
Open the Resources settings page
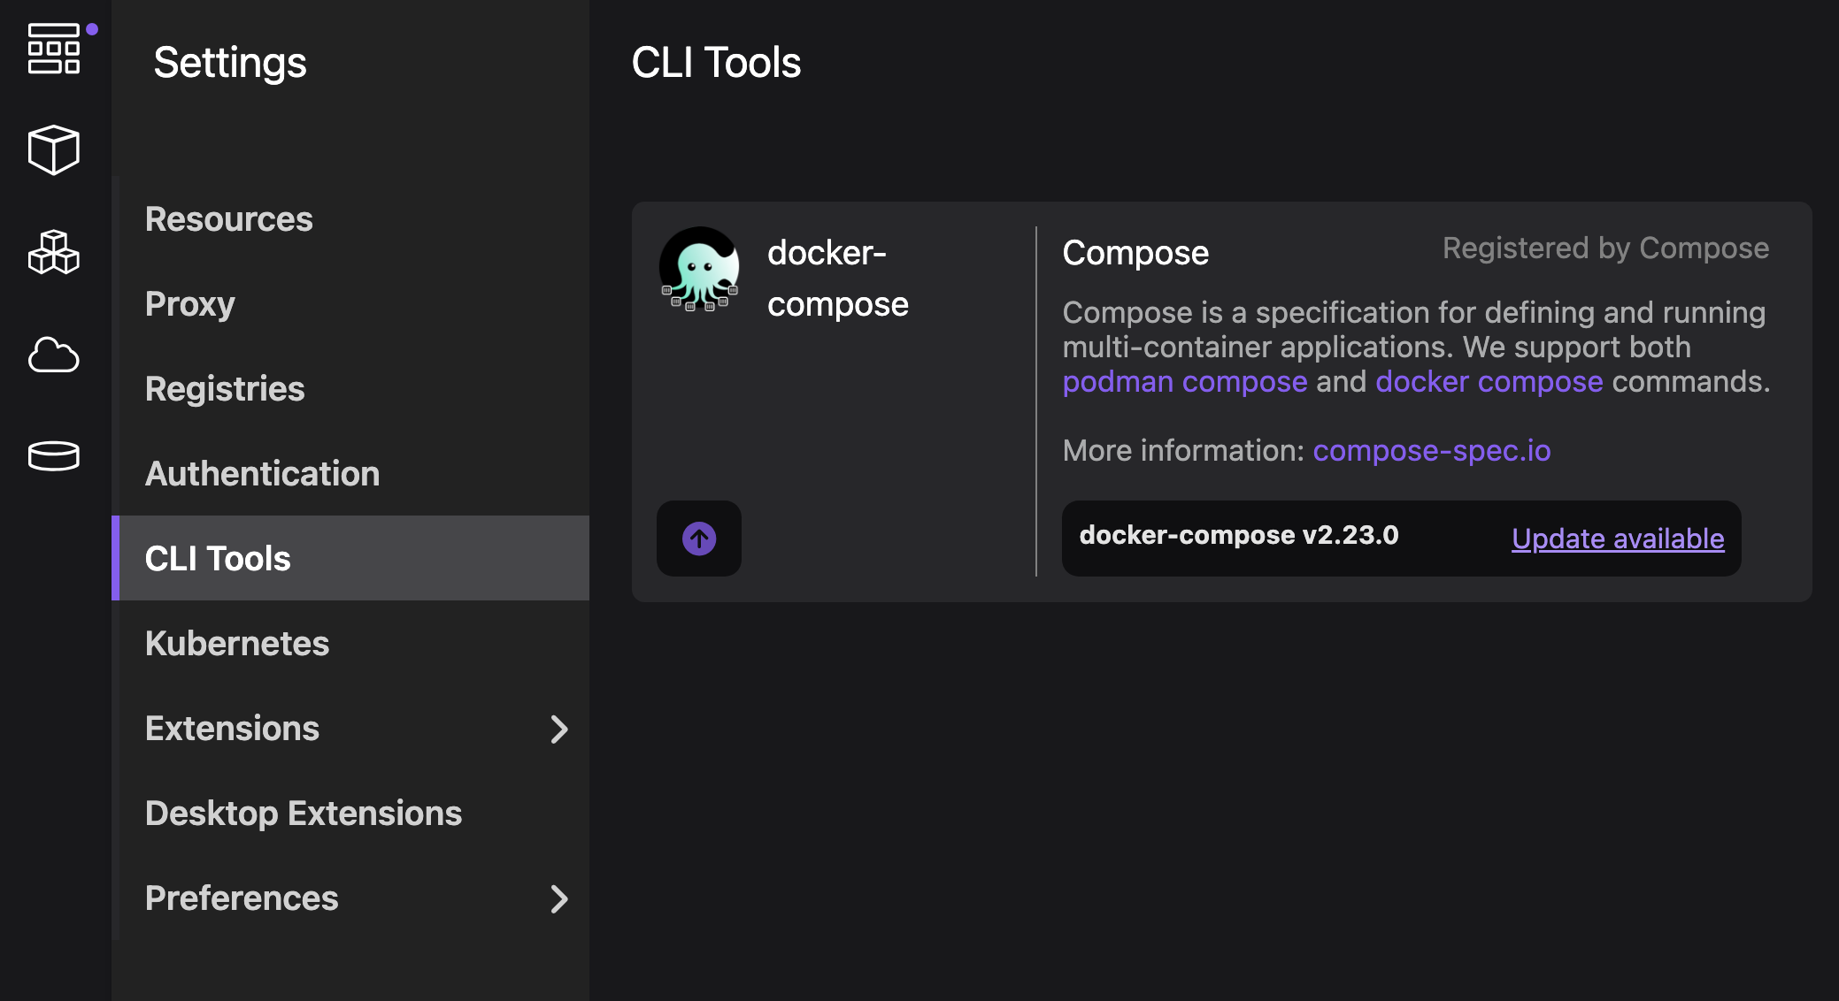pos(229,219)
